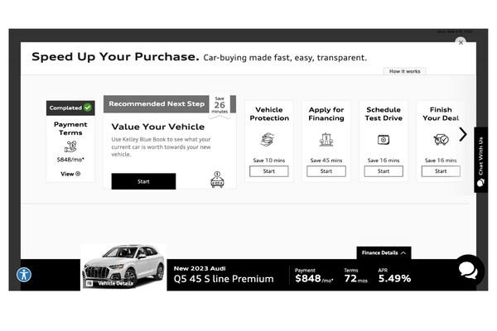
Task: Click the Apply for Financing bank icon
Action: point(326,139)
